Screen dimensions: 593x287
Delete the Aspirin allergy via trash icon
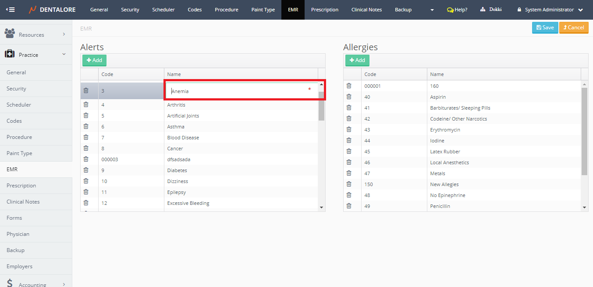[349, 97]
